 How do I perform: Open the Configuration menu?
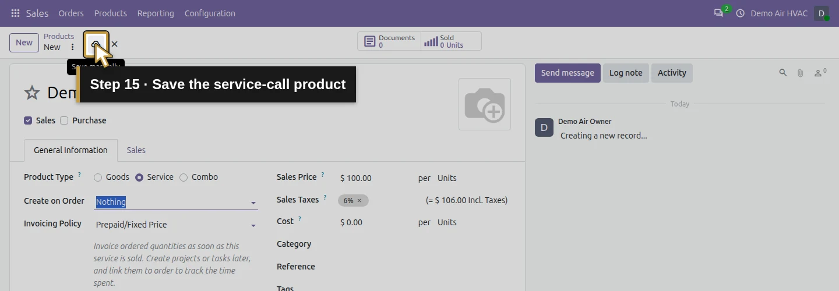210,13
